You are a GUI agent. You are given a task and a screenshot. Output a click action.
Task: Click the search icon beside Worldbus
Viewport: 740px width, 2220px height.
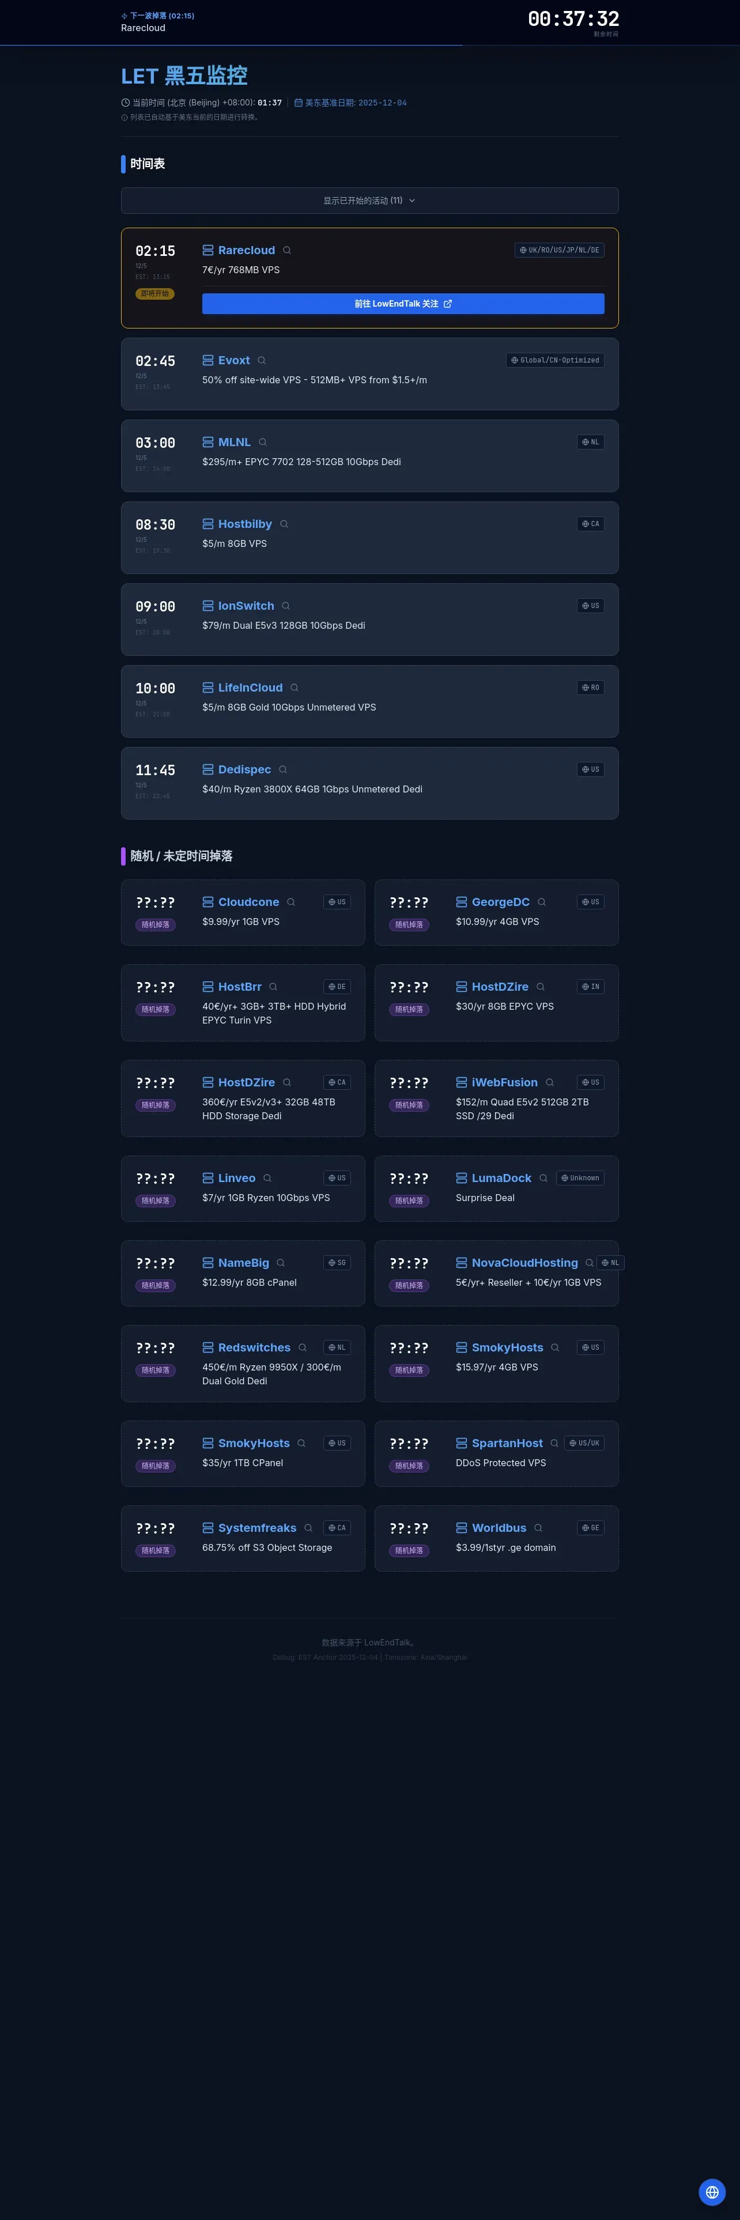pyautogui.click(x=538, y=1528)
